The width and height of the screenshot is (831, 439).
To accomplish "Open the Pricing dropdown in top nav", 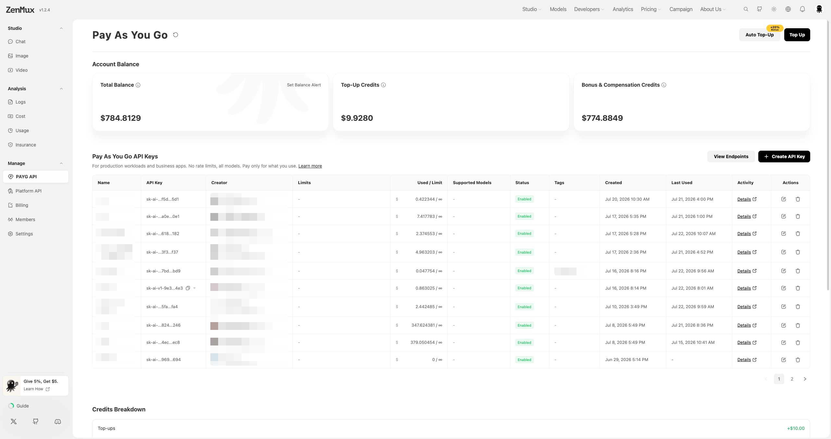I will 651,9.
